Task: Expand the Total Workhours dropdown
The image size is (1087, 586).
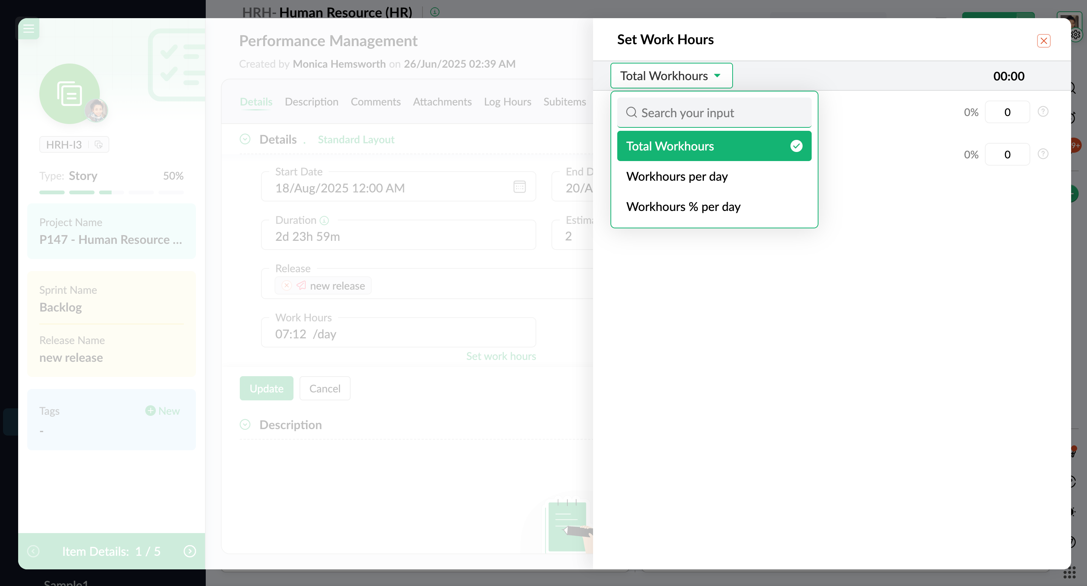Action: [x=671, y=76]
